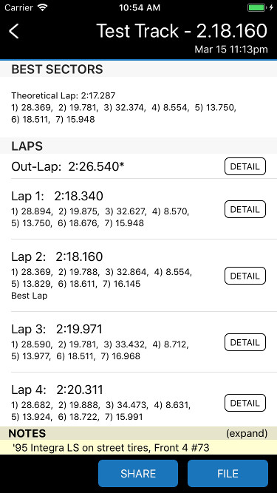
Task: Select the Integra LS notes text
Action: pyautogui.click(x=112, y=447)
